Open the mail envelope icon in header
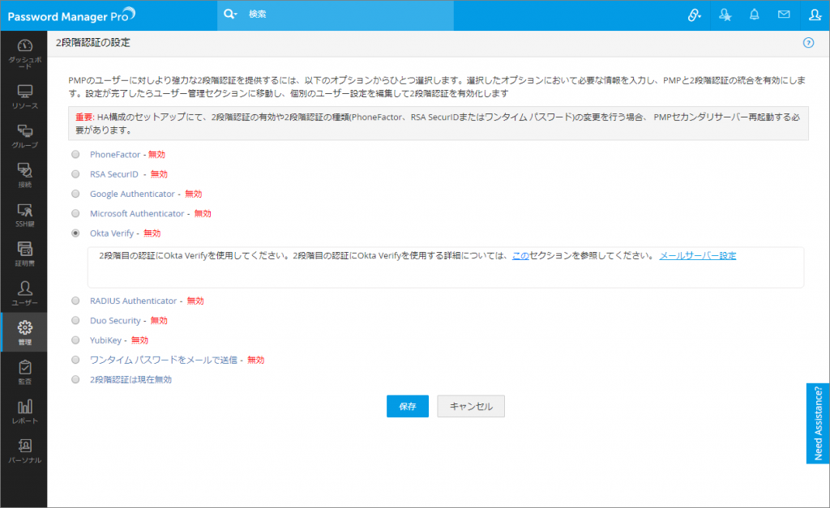The height and width of the screenshot is (508, 830). pos(784,15)
